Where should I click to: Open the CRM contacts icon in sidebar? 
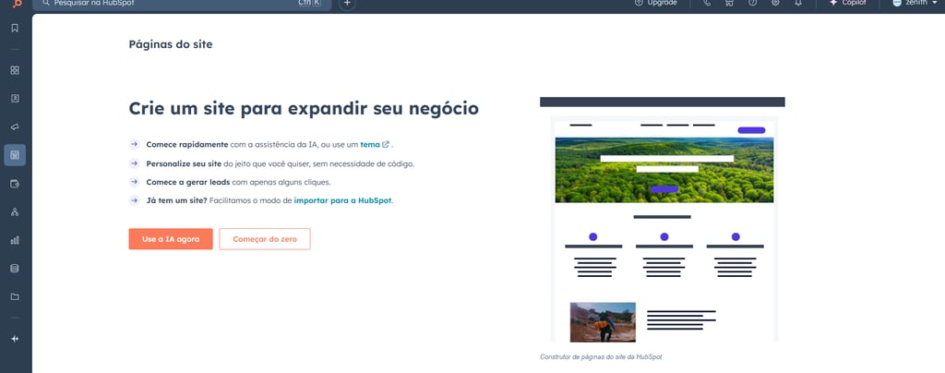pyautogui.click(x=15, y=98)
